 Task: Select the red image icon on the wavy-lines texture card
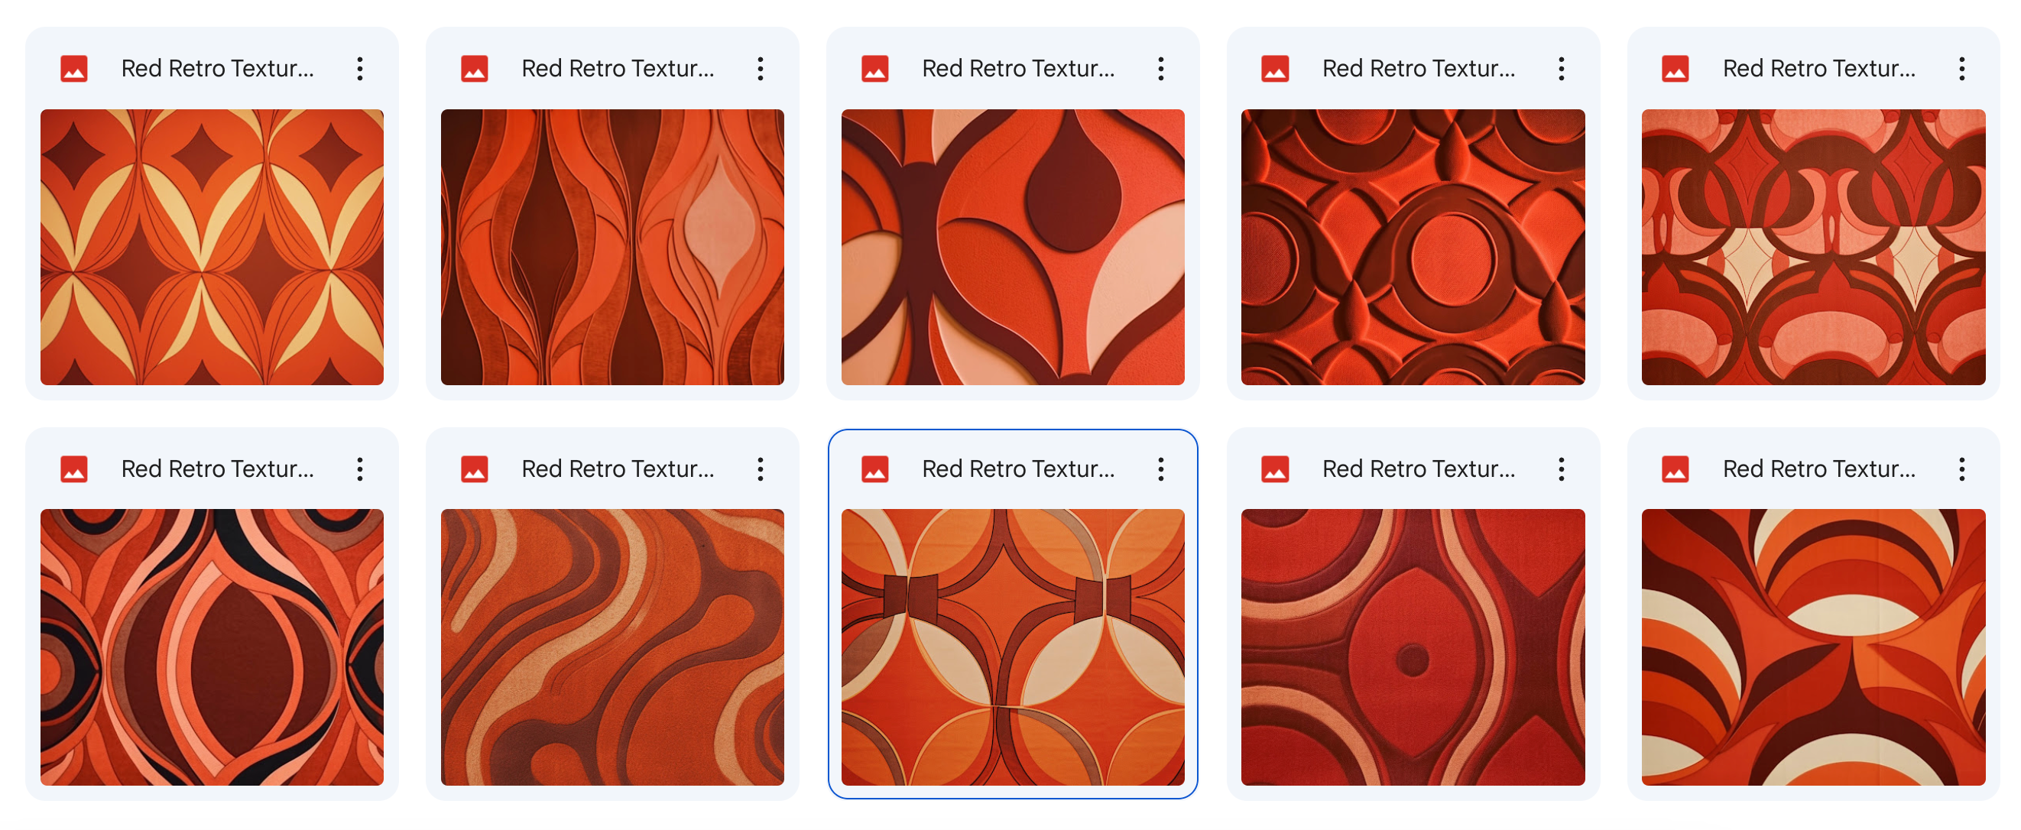click(475, 68)
